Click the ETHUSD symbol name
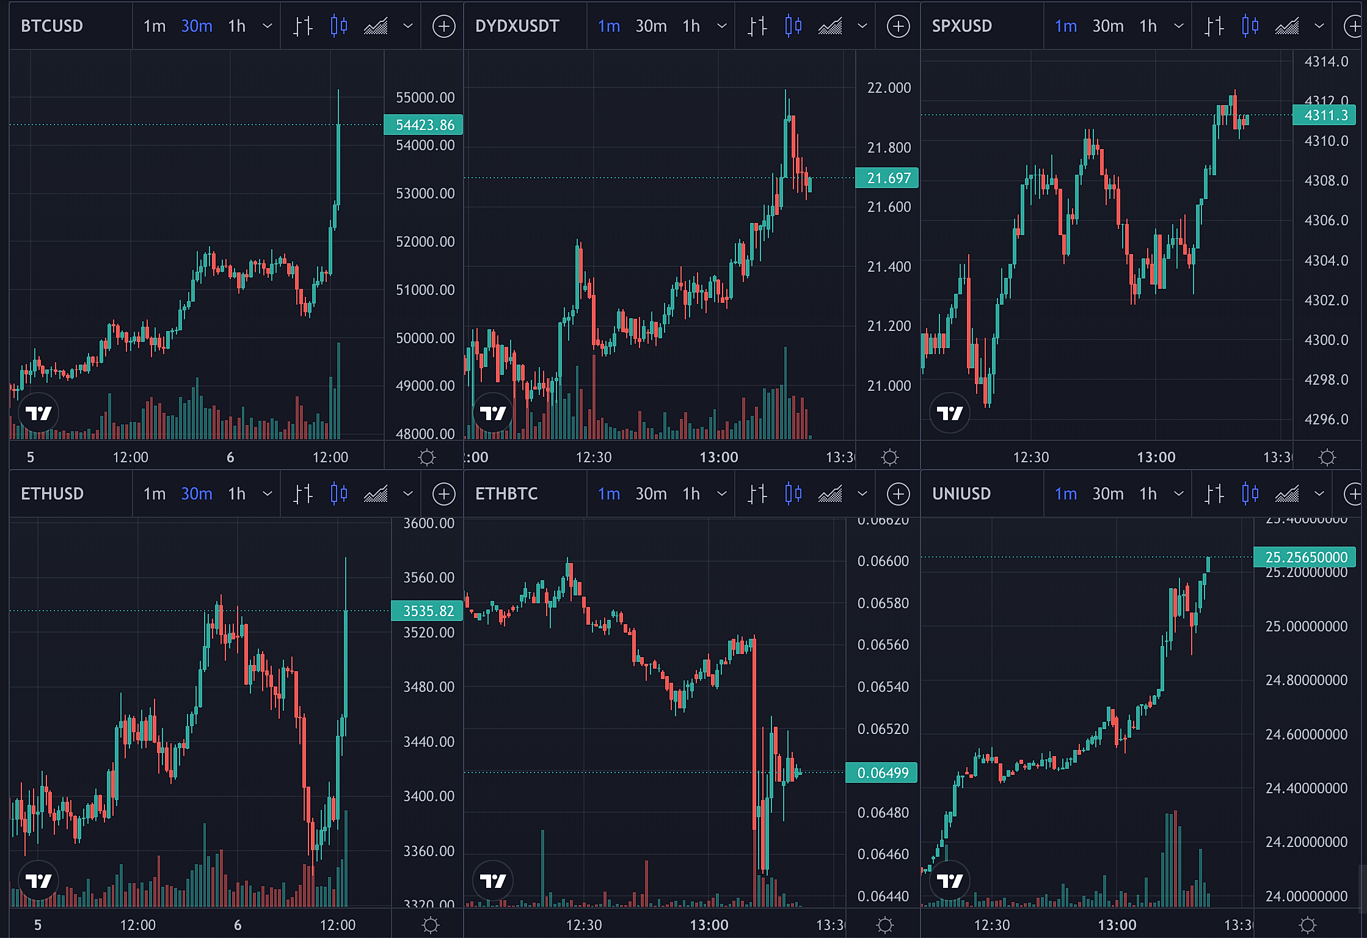Image resolution: width=1367 pixels, height=938 pixels. pos(52,494)
